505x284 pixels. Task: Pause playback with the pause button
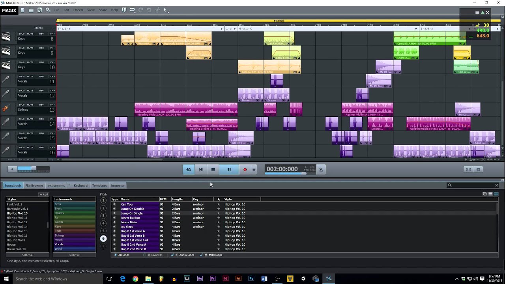pyautogui.click(x=229, y=170)
